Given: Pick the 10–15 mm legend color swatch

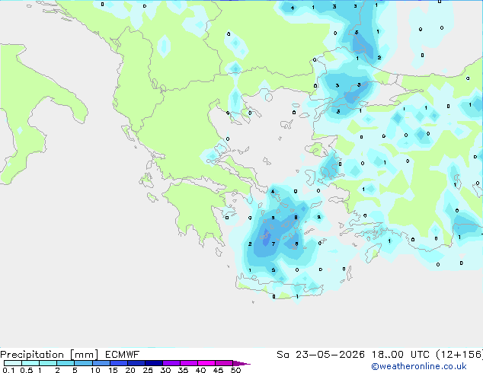Looking at the screenshot, I should (101, 363).
